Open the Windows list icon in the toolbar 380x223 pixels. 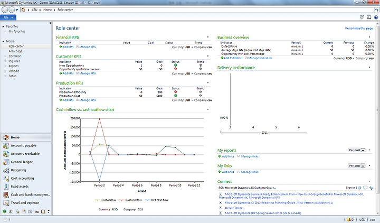click(362, 17)
